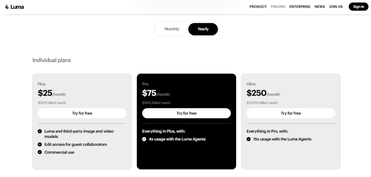Screen dimensions: 371x177
Task: Click checkmark icon beside Commercial use
Action: pos(40,152)
